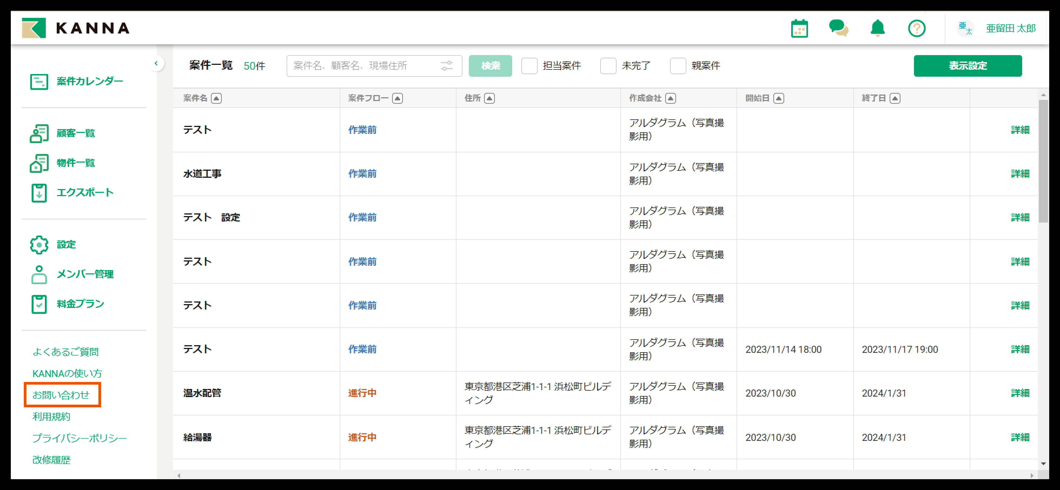Open the chat messages icon
Image resolution: width=1060 pixels, height=490 pixels.
(838, 28)
